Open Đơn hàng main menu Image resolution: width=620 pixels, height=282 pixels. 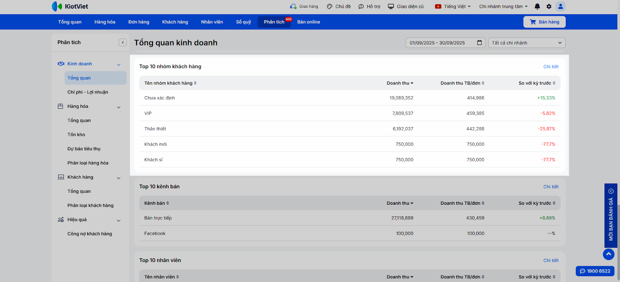pos(139,22)
